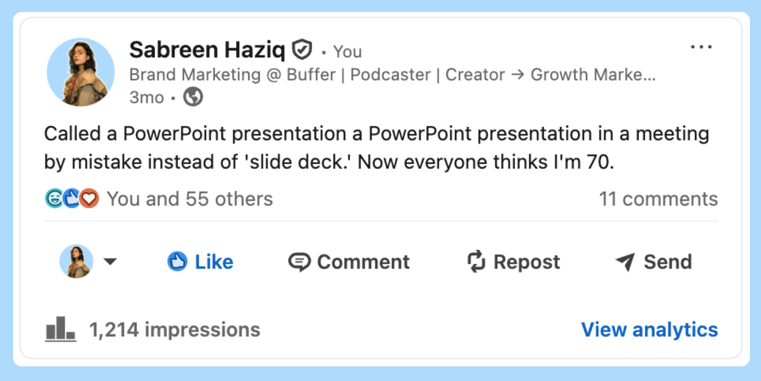The image size is (761, 381).
Task: Click the globe visibility icon
Action: (x=193, y=97)
